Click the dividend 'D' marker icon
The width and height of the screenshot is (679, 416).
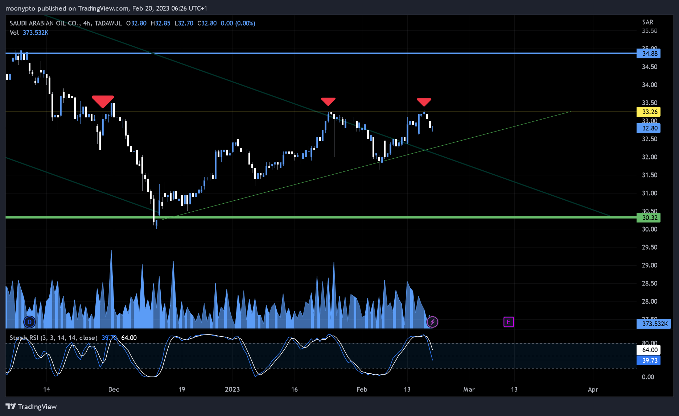pos(29,322)
